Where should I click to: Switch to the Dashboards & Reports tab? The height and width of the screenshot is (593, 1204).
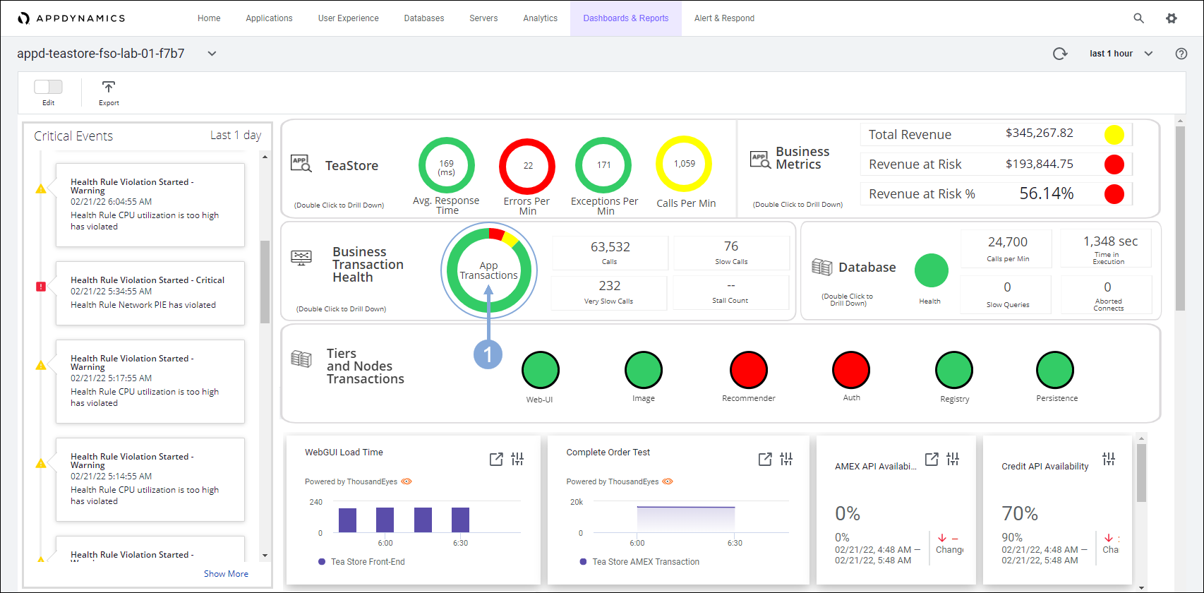coord(625,18)
